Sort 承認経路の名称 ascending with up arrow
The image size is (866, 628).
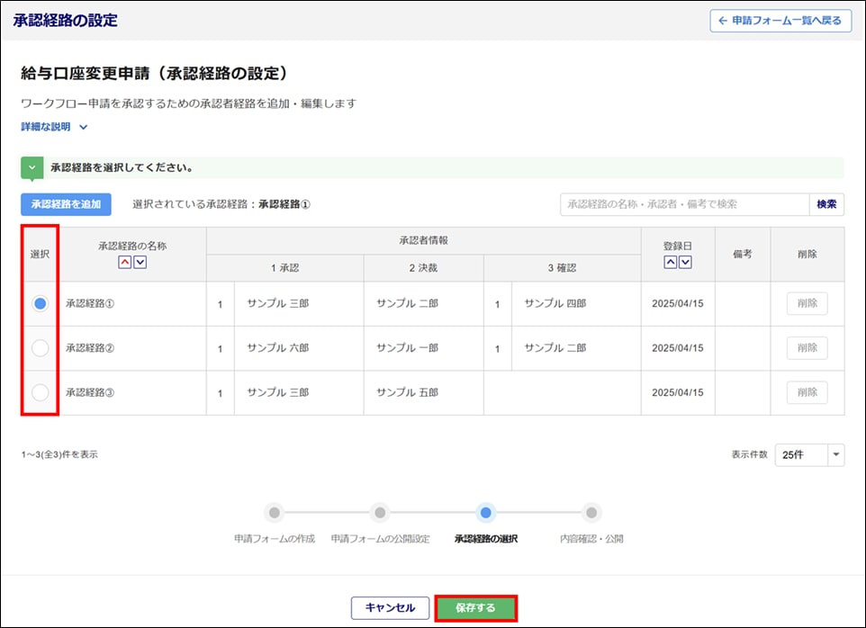point(125,262)
